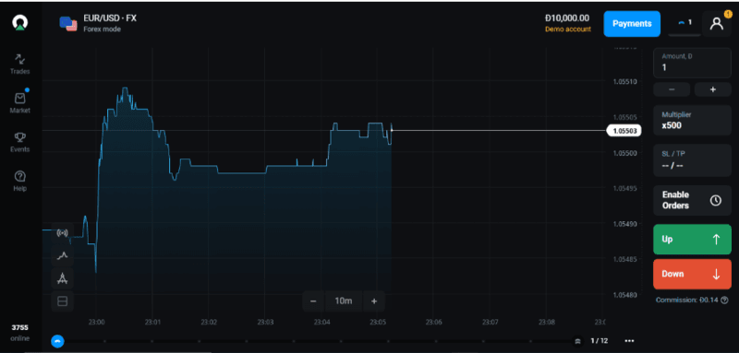Open the chart type selector icon
Screen dimensions: 739x353
tap(62, 255)
